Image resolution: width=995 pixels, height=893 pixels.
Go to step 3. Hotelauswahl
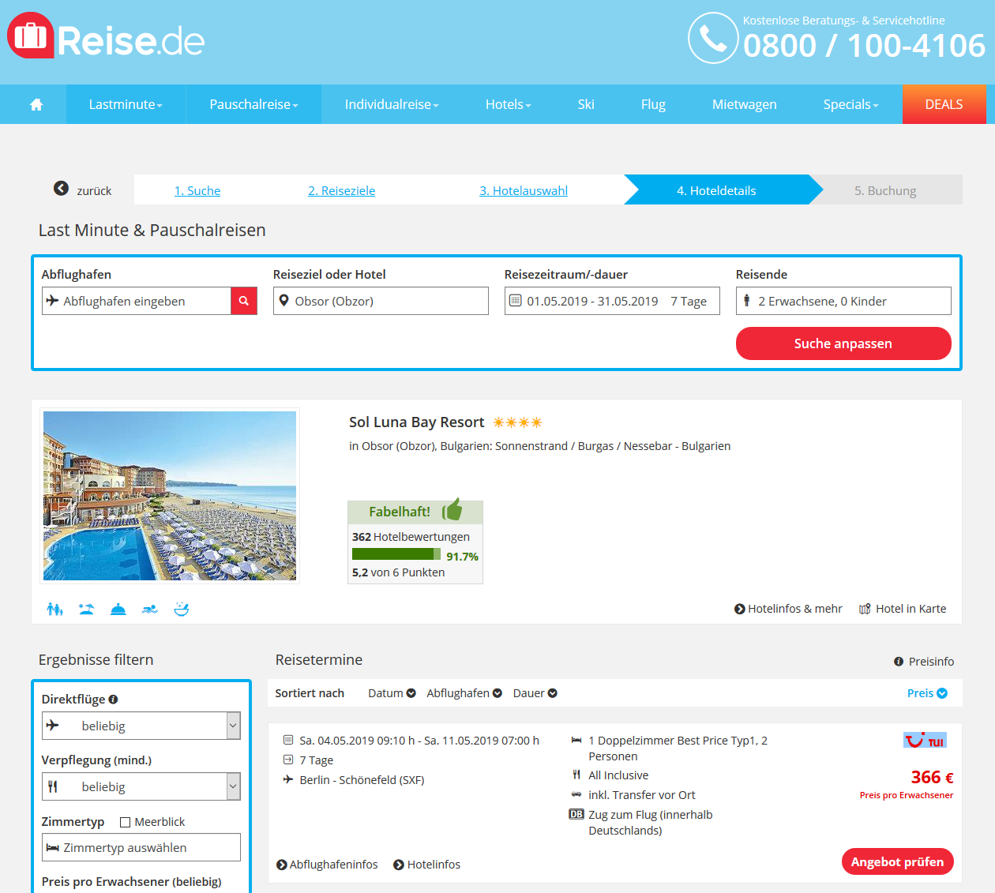524,190
